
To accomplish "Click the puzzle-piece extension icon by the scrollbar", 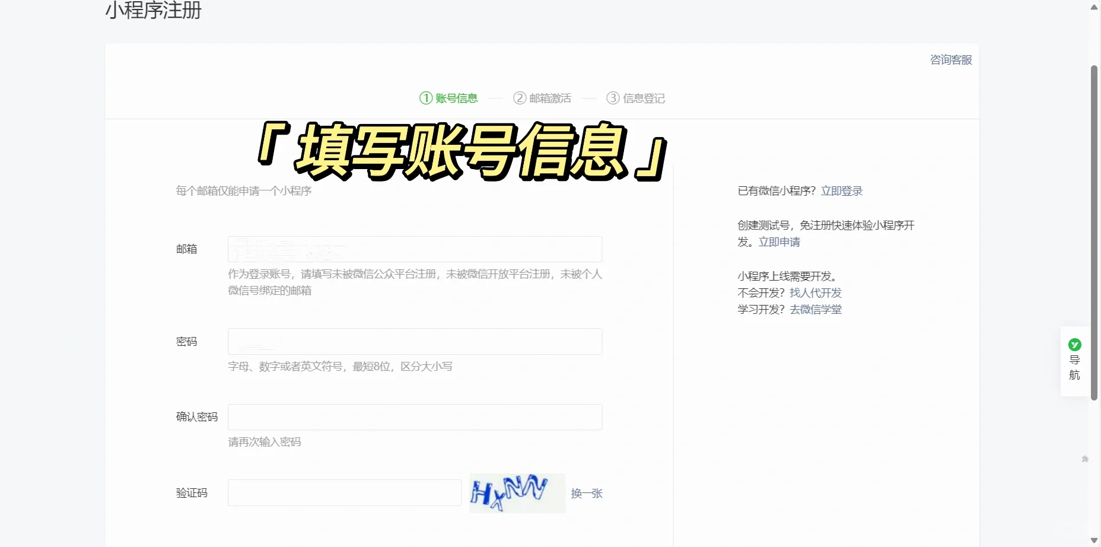I will (1085, 459).
